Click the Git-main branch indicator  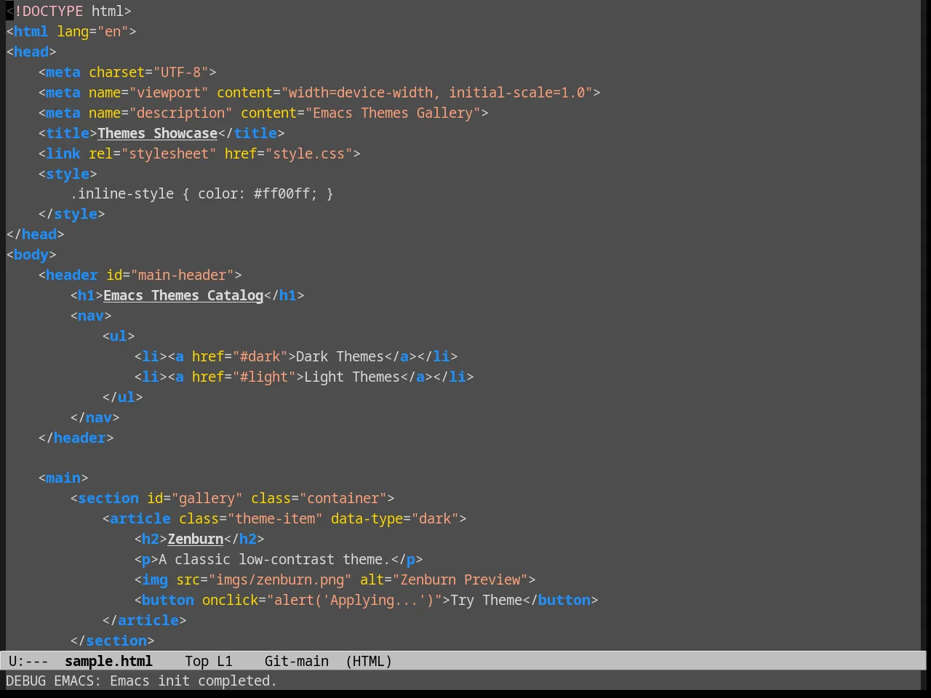(x=297, y=661)
